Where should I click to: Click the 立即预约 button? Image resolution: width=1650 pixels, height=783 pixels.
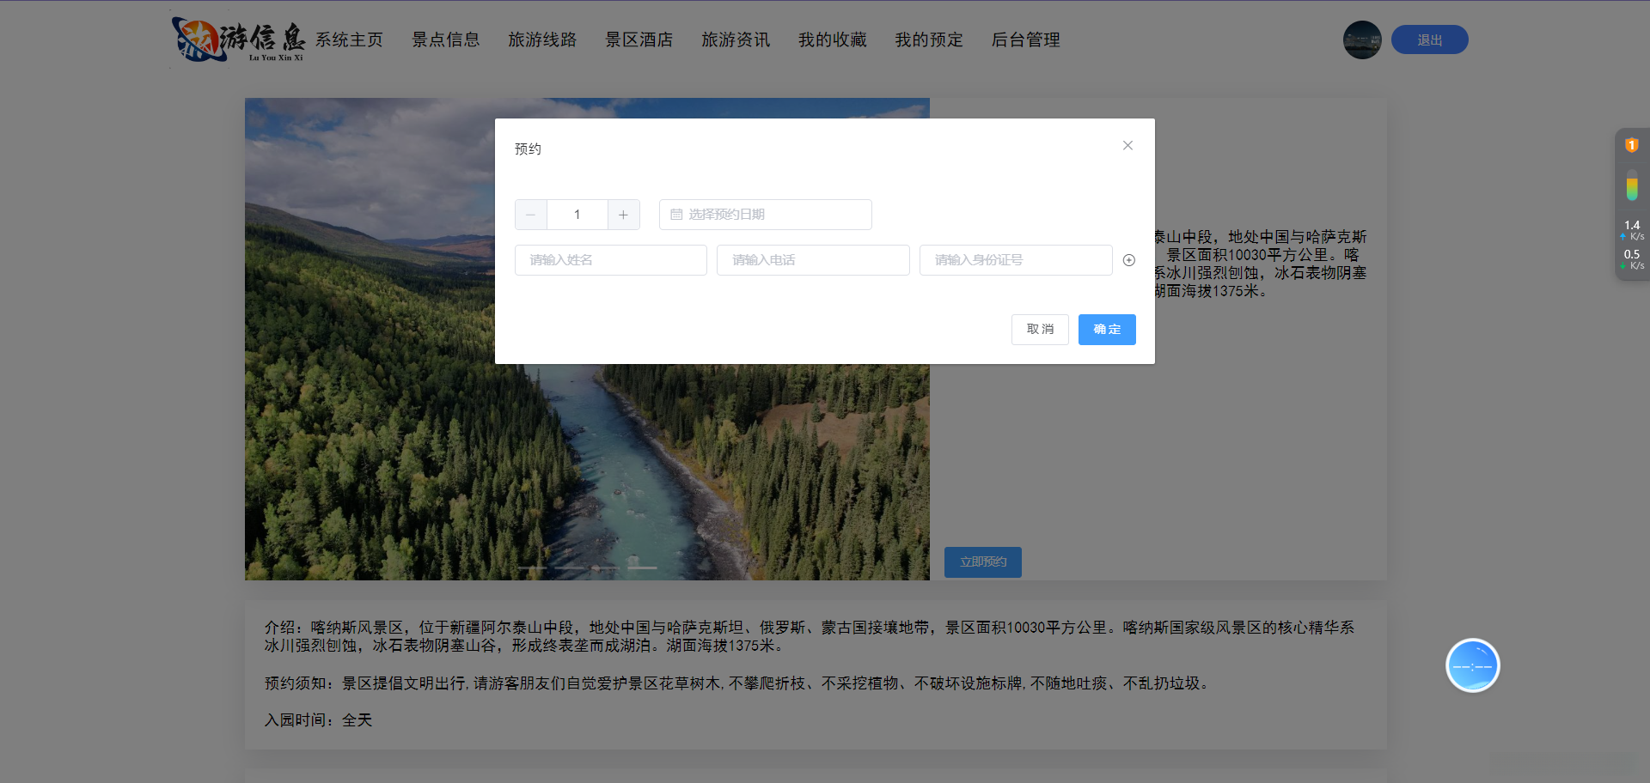983,562
